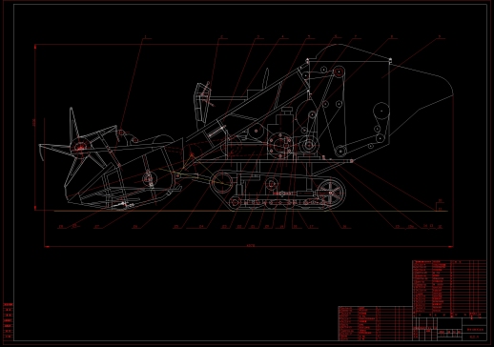Select the reel hub at the harvester front
Viewport: 494px width, 347px height.
point(80,147)
